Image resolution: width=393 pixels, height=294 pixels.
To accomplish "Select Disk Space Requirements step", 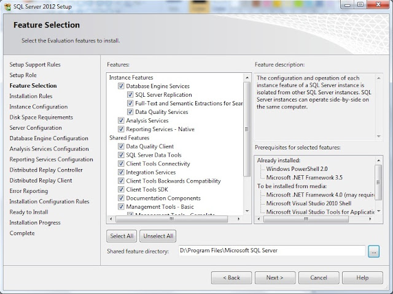I will [x=41, y=117].
